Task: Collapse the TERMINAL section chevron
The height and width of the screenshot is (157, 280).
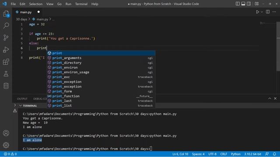Action: (21, 106)
